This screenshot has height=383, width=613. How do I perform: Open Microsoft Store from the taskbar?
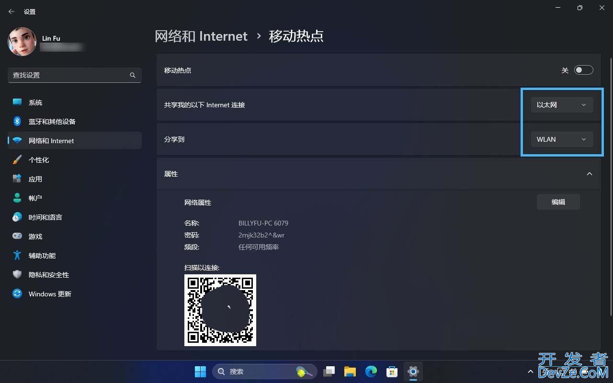coord(392,372)
